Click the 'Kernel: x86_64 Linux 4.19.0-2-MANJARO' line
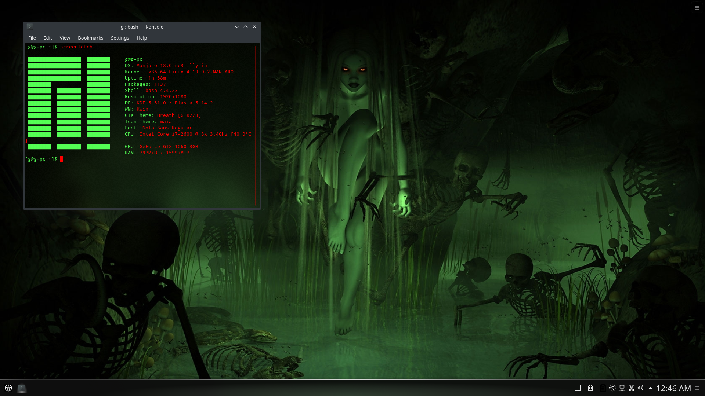The image size is (705, 396). [179, 72]
